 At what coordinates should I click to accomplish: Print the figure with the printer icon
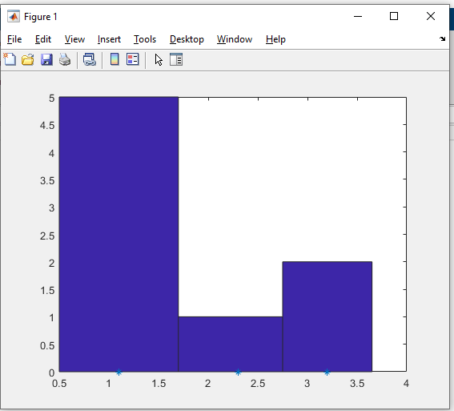click(65, 59)
